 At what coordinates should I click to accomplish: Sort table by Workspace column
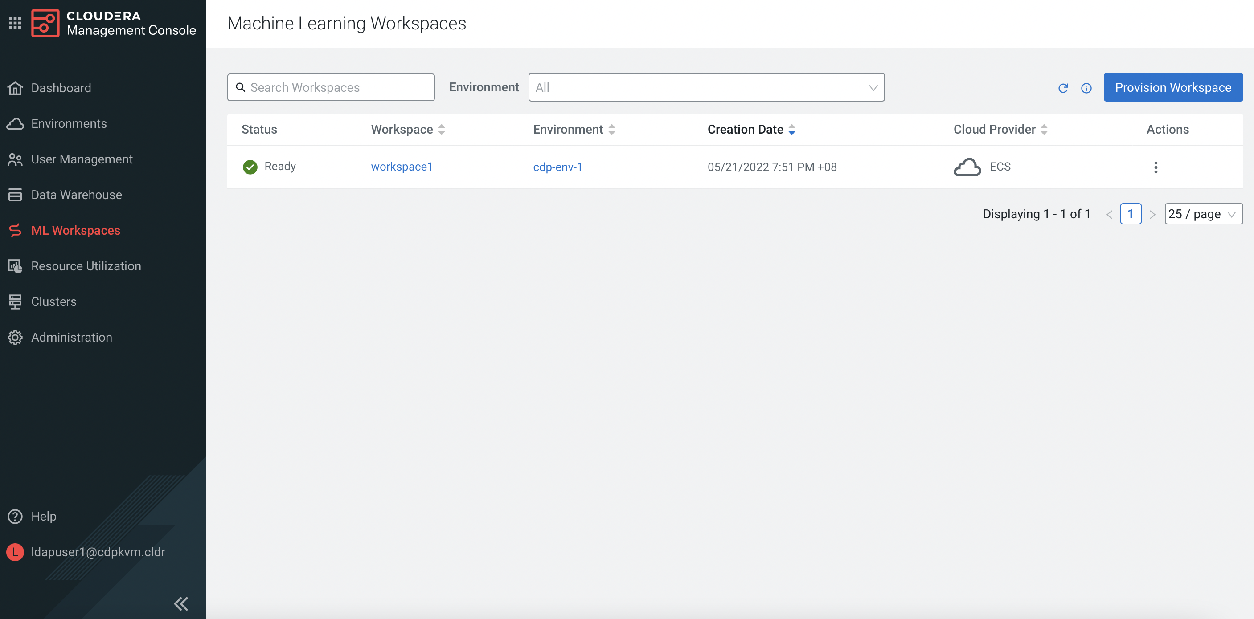(441, 130)
